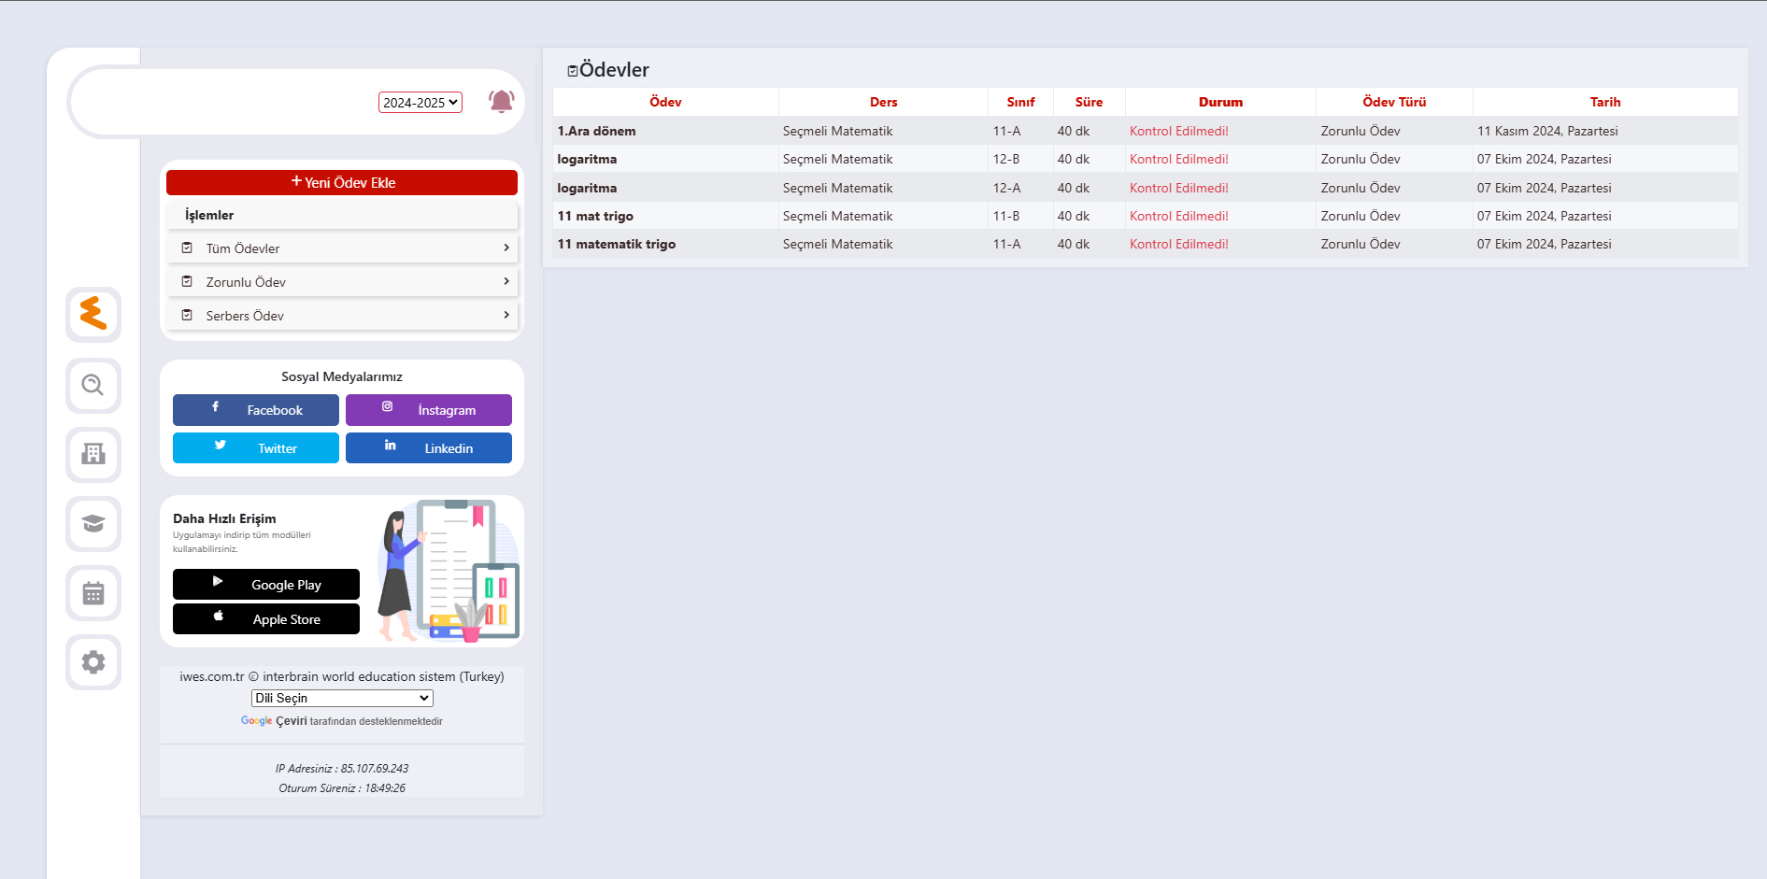Click the 11 Kasım 2024, Pazartesi date
1767x879 pixels.
[1547, 131]
